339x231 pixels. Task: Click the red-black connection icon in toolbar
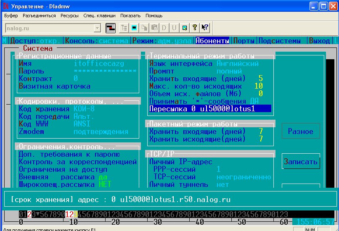[111, 28]
